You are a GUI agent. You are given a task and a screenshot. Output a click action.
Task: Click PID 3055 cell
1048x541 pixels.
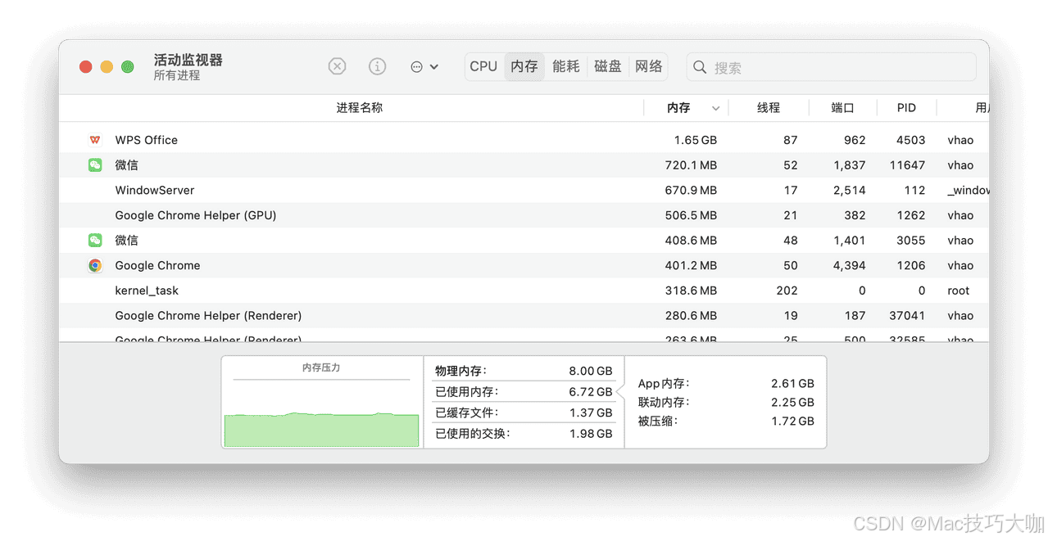pos(910,241)
